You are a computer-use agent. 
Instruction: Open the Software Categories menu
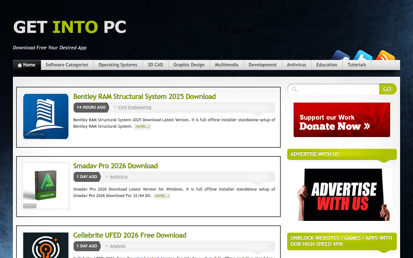point(67,65)
